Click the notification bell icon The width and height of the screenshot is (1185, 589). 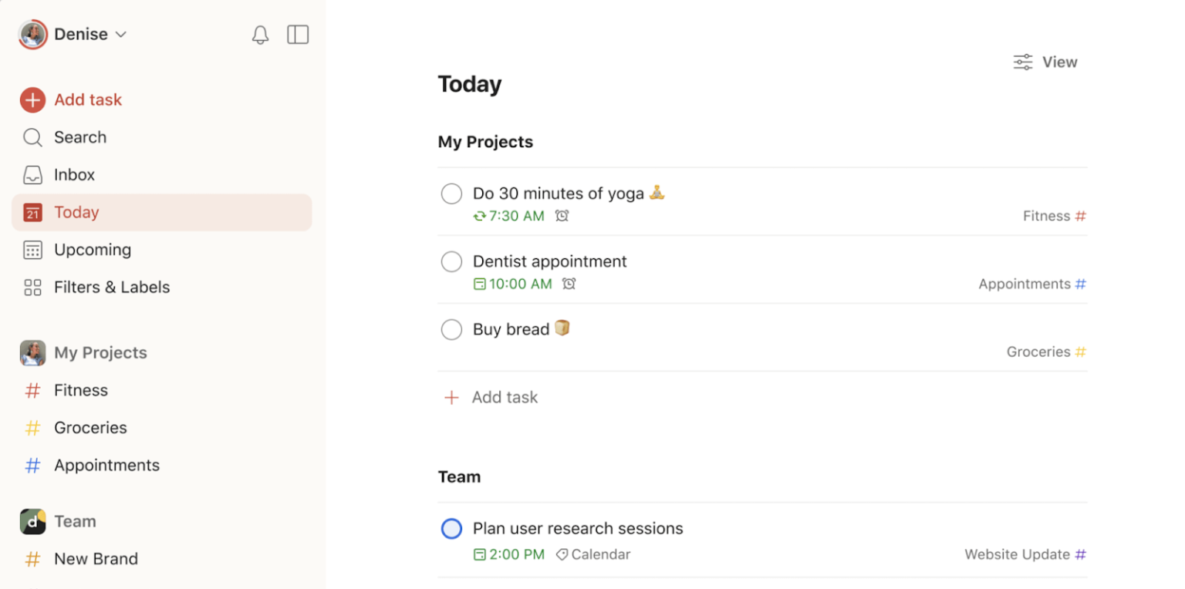click(x=260, y=34)
